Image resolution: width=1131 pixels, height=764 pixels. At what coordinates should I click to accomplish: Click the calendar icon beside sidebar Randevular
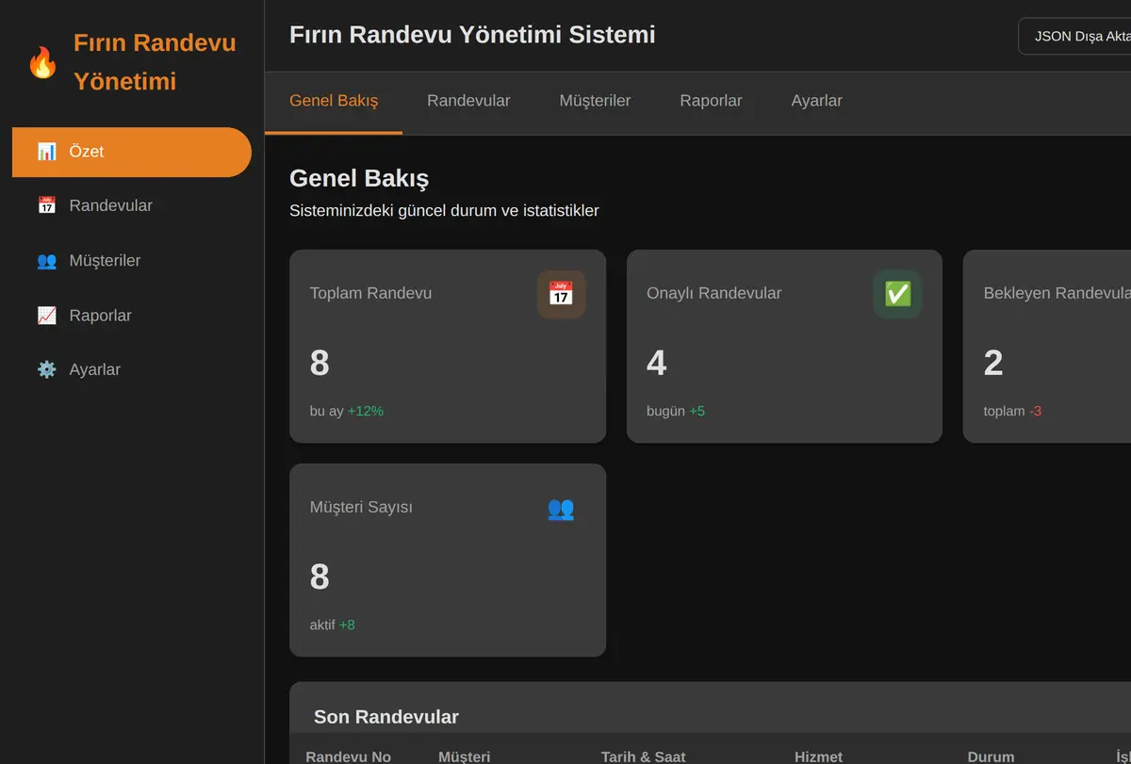click(46, 205)
